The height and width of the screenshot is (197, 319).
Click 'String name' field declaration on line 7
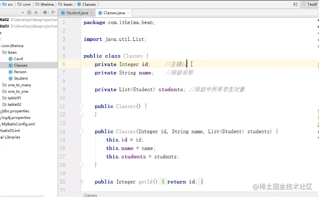click(x=135, y=73)
